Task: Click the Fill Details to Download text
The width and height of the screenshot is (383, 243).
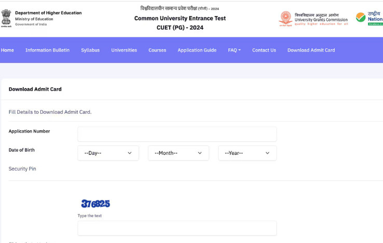Action: [50, 112]
